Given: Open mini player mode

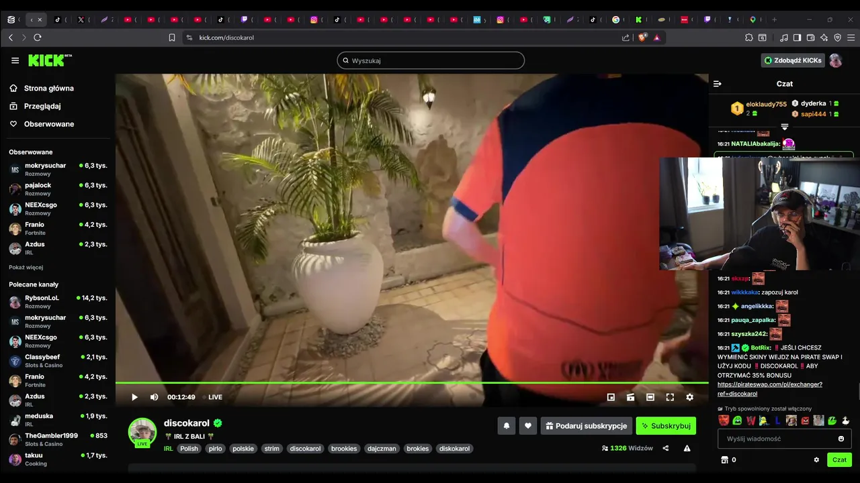Looking at the screenshot, I should (x=611, y=397).
